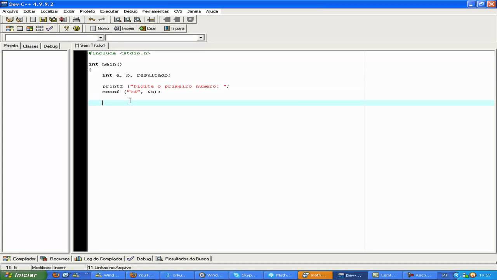Open the Localizar menu

click(x=49, y=11)
